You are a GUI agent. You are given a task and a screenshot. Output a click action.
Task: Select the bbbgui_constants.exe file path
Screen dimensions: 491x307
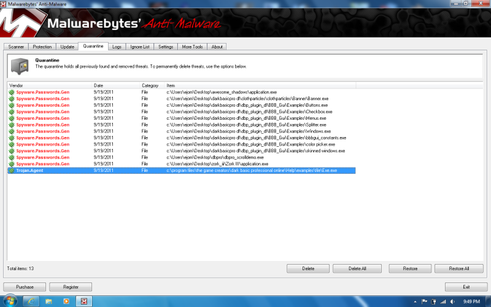(x=256, y=138)
